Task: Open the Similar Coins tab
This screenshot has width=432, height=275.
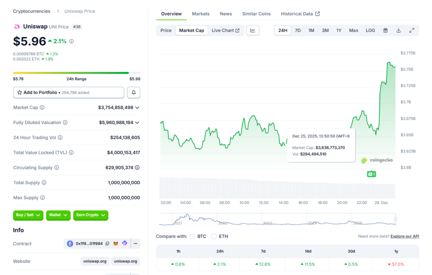Action: 256,14
